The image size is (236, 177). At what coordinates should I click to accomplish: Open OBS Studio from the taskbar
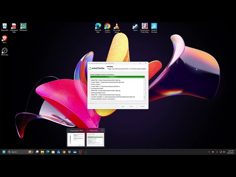pyautogui.click(x=80, y=152)
